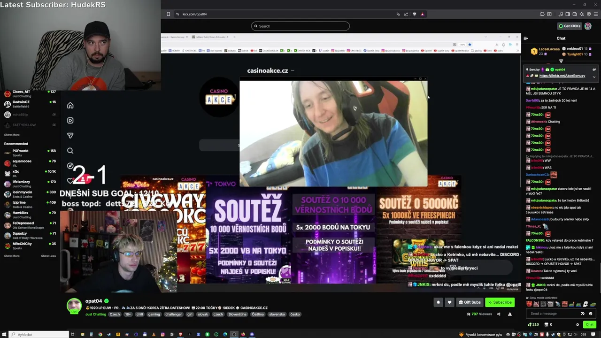Click the Home icon in streamed sidebar
This screenshot has width=601, height=338.
pyautogui.click(x=70, y=106)
